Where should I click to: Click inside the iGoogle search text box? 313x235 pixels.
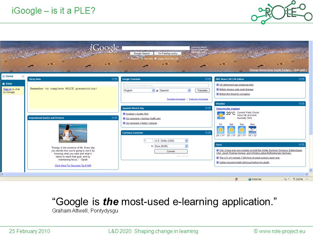pyautogui.click(x=156, y=48)
